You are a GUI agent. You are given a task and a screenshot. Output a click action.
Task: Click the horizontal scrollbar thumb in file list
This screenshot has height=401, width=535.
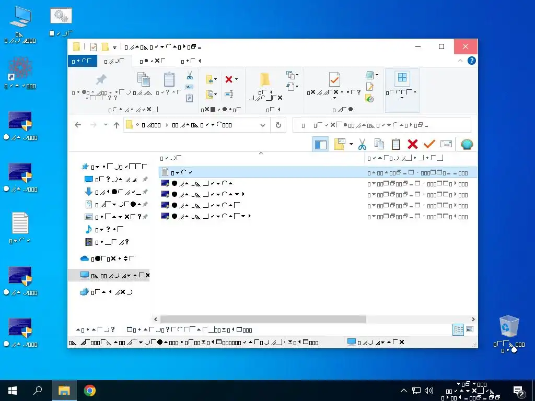263,319
